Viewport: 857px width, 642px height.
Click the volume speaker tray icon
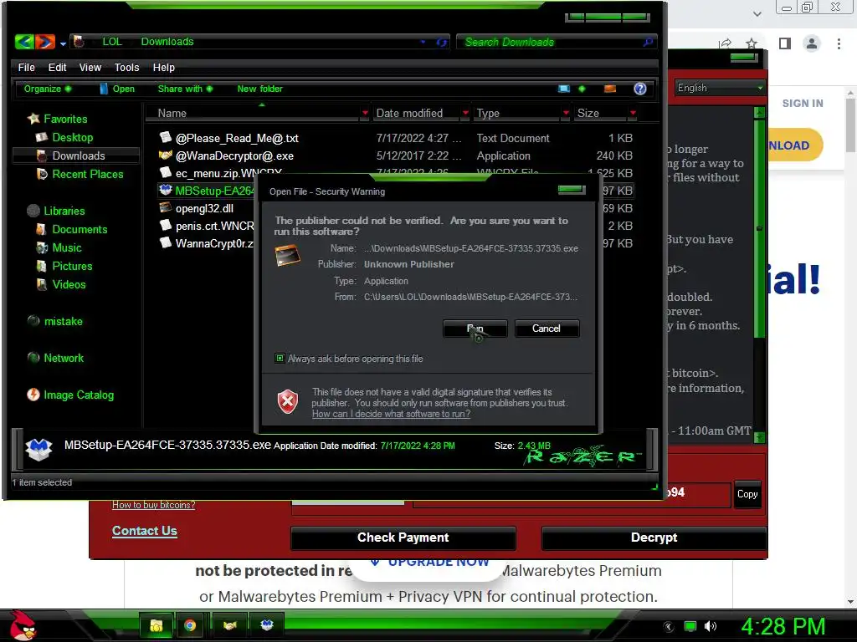click(711, 626)
